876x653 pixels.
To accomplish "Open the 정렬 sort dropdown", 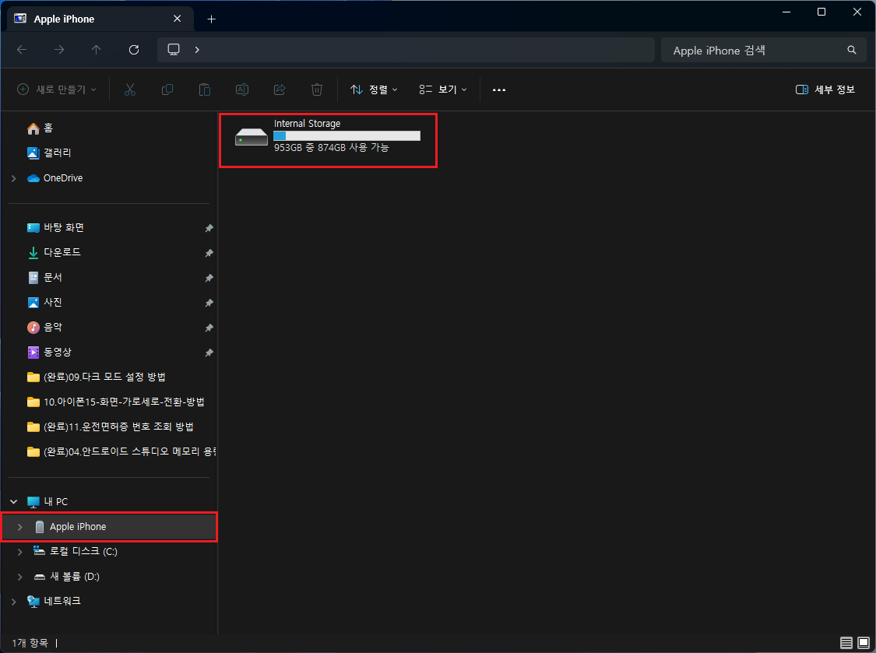I will [374, 90].
